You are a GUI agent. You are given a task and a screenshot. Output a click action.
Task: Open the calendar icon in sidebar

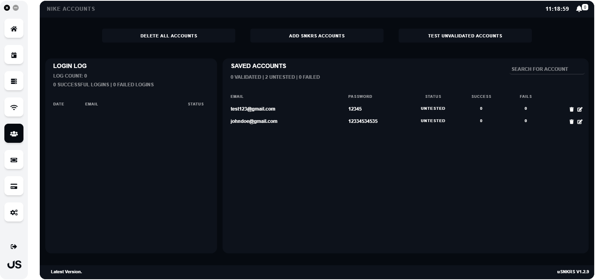pyautogui.click(x=14, y=55)
